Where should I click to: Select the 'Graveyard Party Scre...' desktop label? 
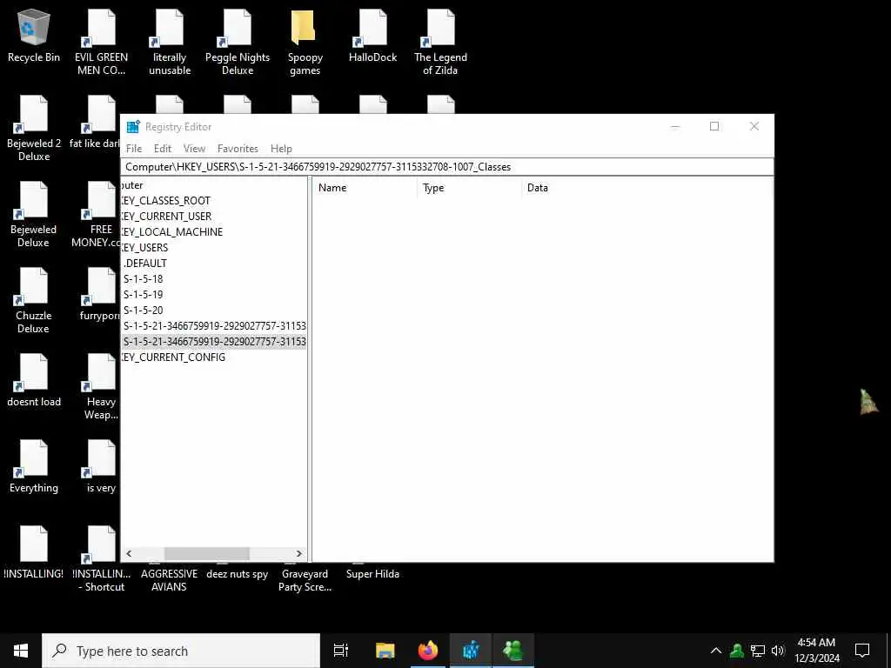tap(305, 580)
